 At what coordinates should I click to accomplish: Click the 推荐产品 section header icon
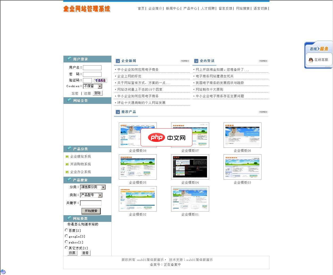coord(118,112)
